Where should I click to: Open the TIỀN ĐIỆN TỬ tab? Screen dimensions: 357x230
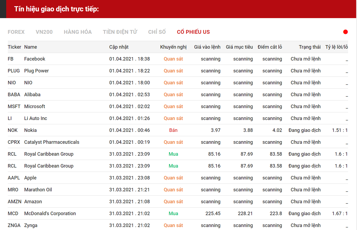pos(120,32)
